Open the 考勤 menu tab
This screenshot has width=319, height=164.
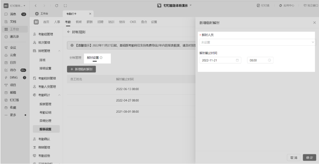[x=68, y=22]
